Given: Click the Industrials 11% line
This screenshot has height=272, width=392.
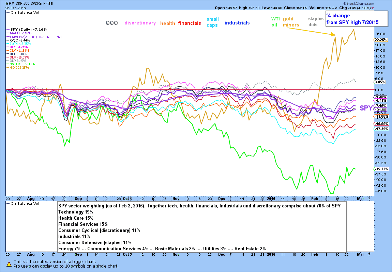Looking at the screenshot, I should 74,237.
